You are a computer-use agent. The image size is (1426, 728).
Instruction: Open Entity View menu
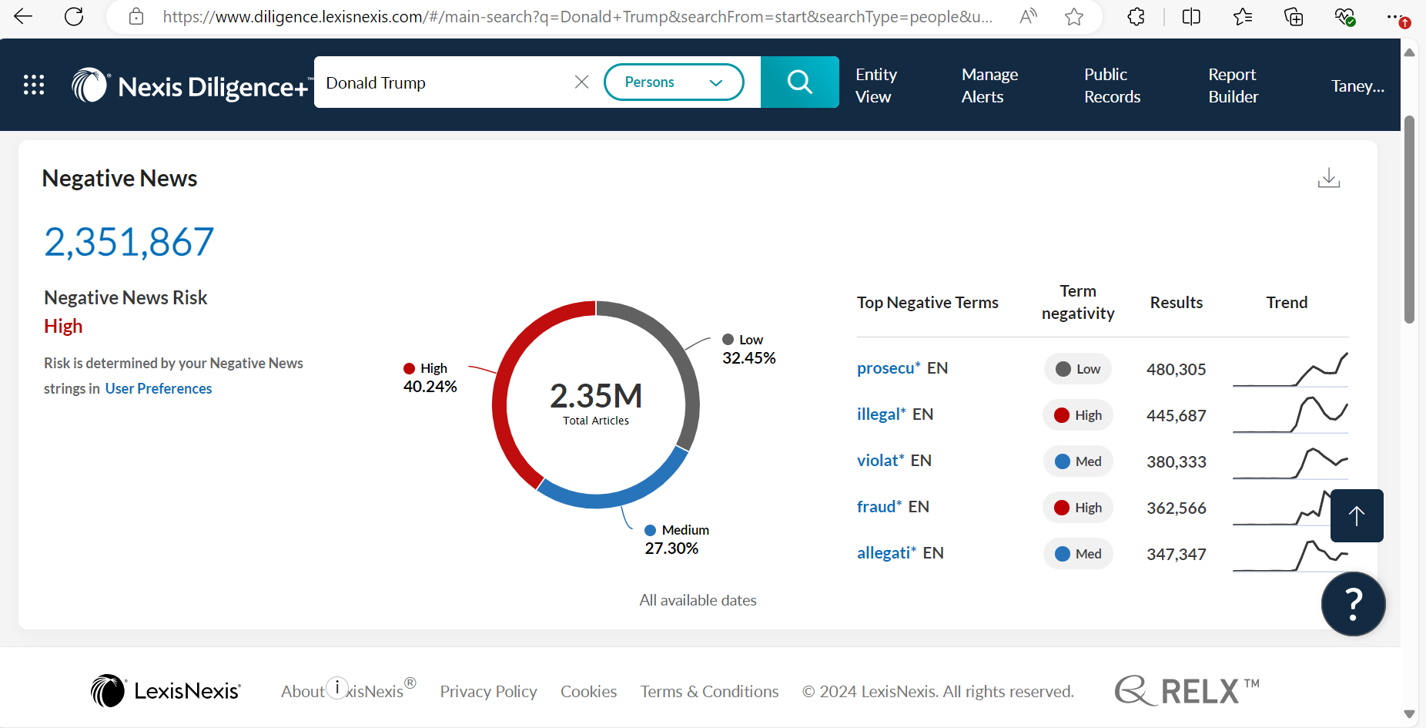876,86
